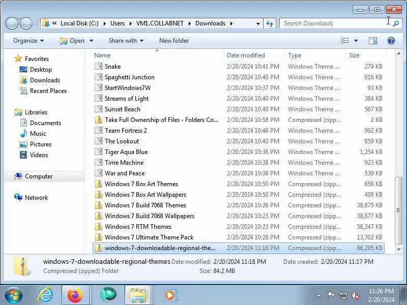Select The Lookout theme file icon

98,141
